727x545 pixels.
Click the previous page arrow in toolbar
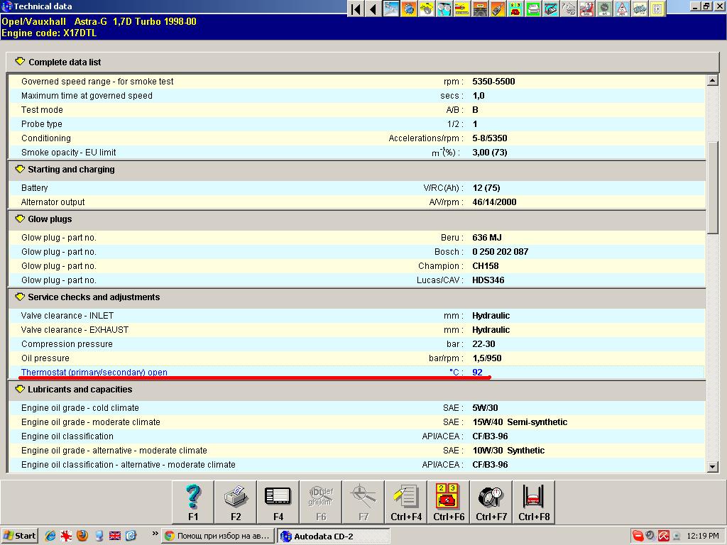[x=373, y=9]
